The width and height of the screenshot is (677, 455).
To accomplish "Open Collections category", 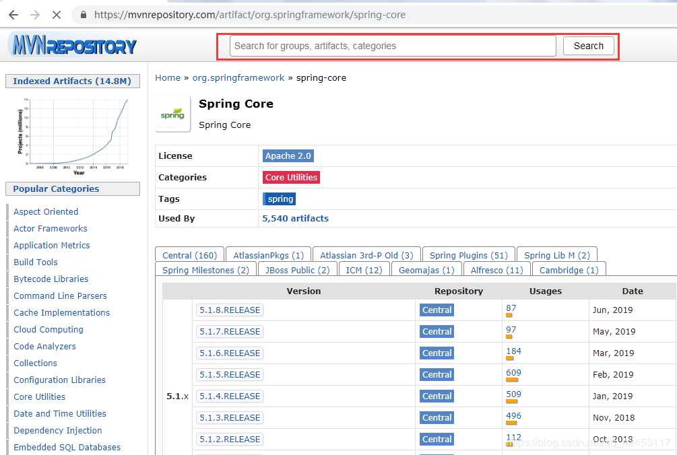I will 35,363.
